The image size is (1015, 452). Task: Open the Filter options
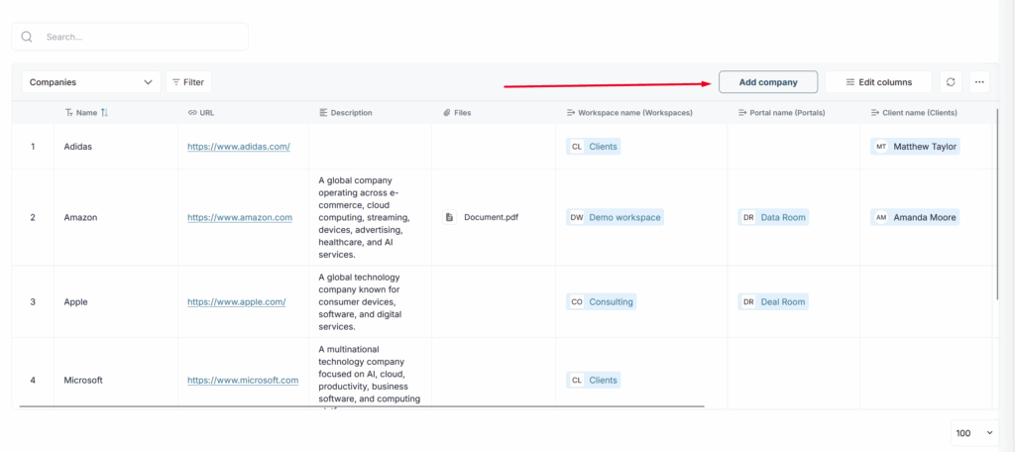pos(187,82)
